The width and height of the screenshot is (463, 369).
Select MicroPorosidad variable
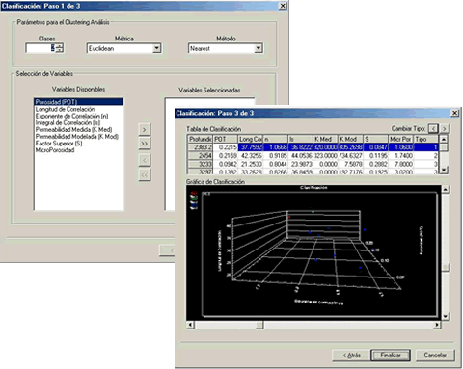(x=55, y=150)
